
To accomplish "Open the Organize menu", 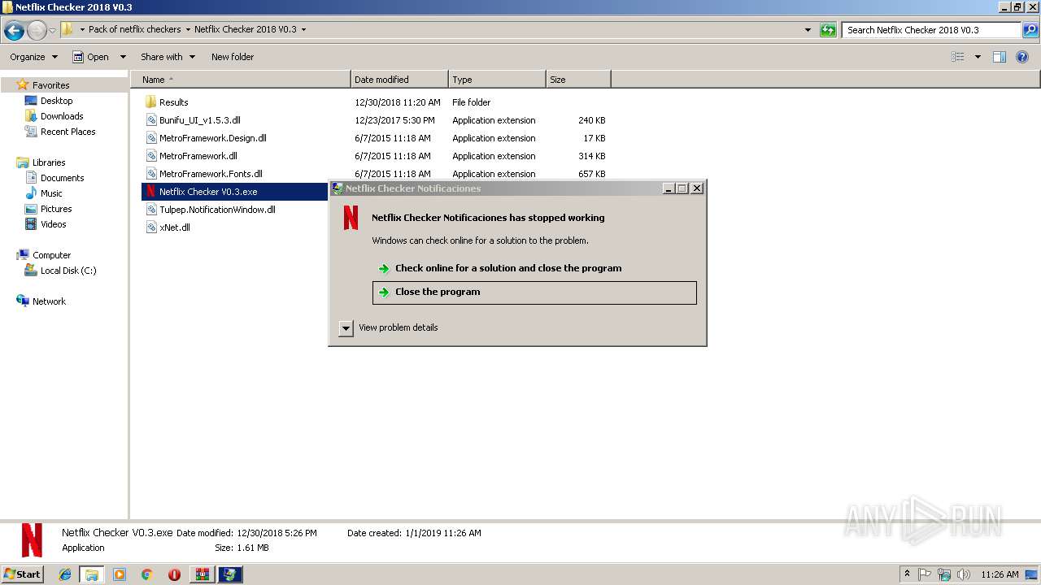I will 33,57.
